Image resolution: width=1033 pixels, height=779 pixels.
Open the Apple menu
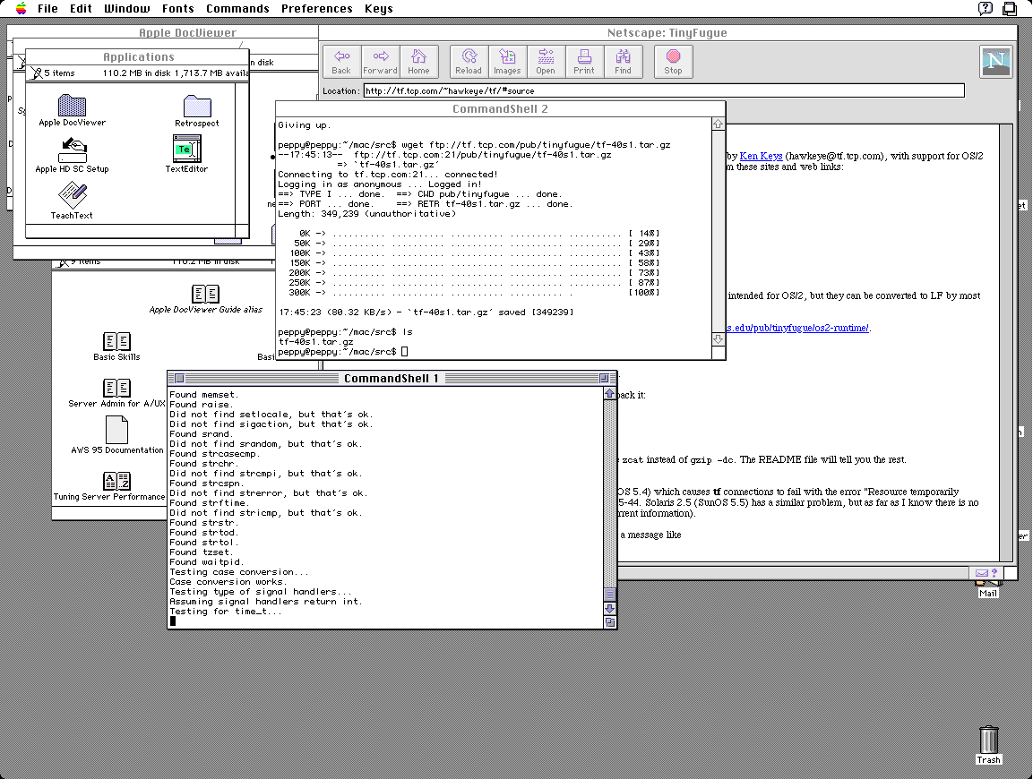click(20, 9)
